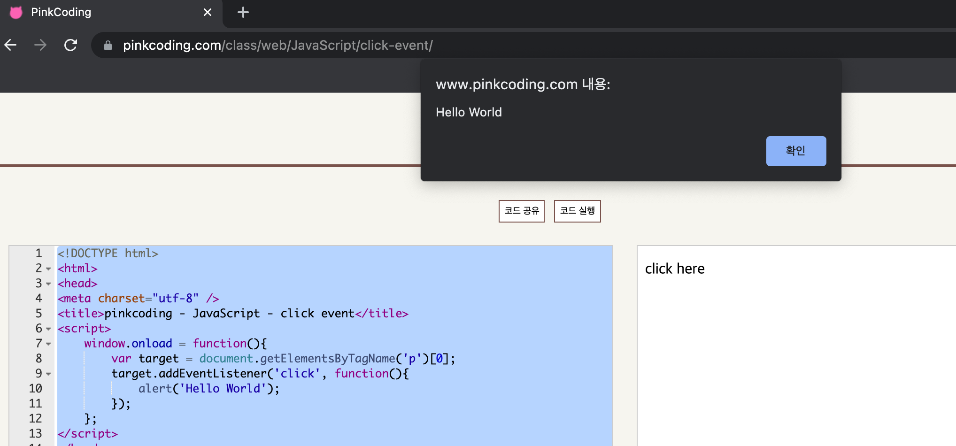Click the 코드 공유 button
The image size is (956, 446).
click(521, 211)
